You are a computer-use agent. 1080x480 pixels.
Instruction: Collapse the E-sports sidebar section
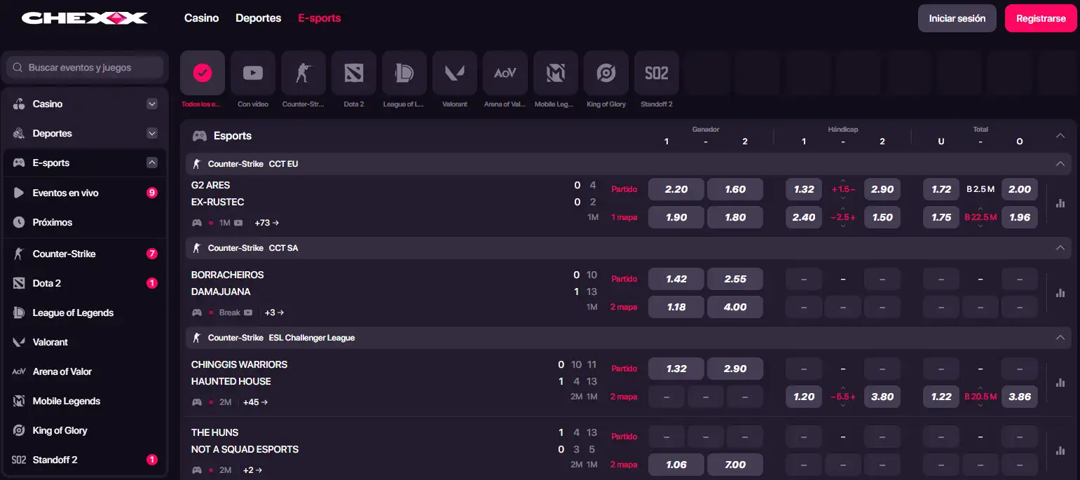coord(152,163)
